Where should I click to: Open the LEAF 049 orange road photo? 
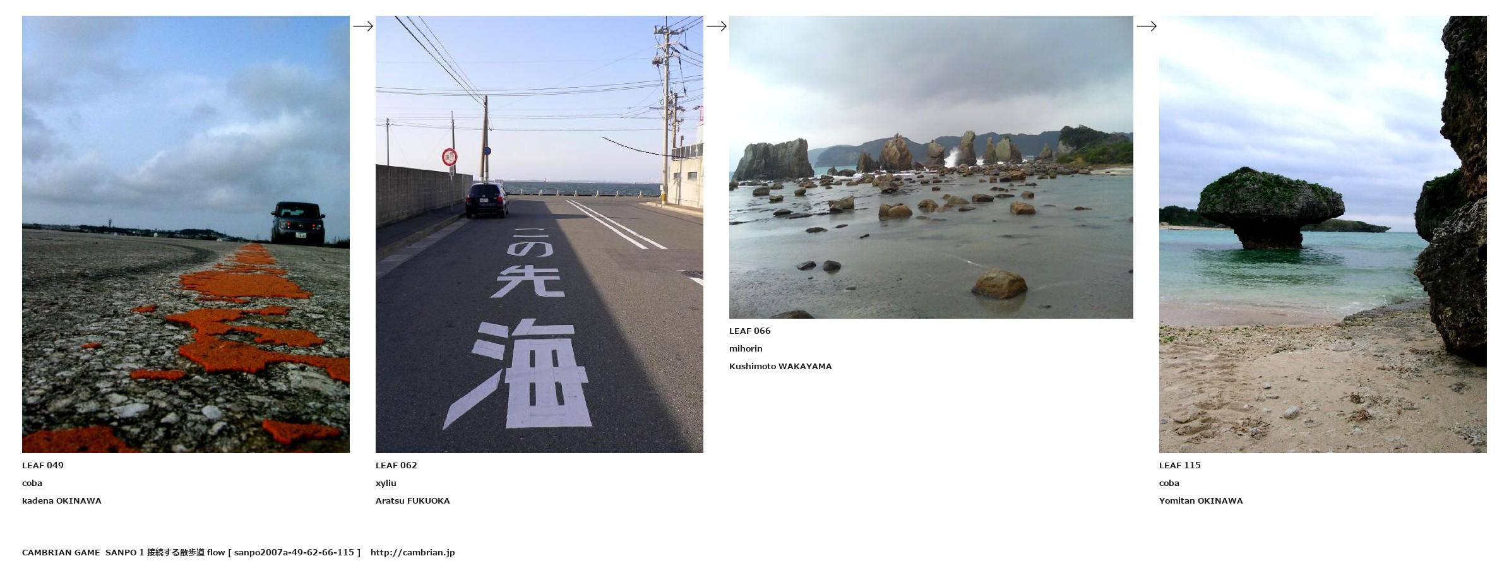tap(186, 234)
